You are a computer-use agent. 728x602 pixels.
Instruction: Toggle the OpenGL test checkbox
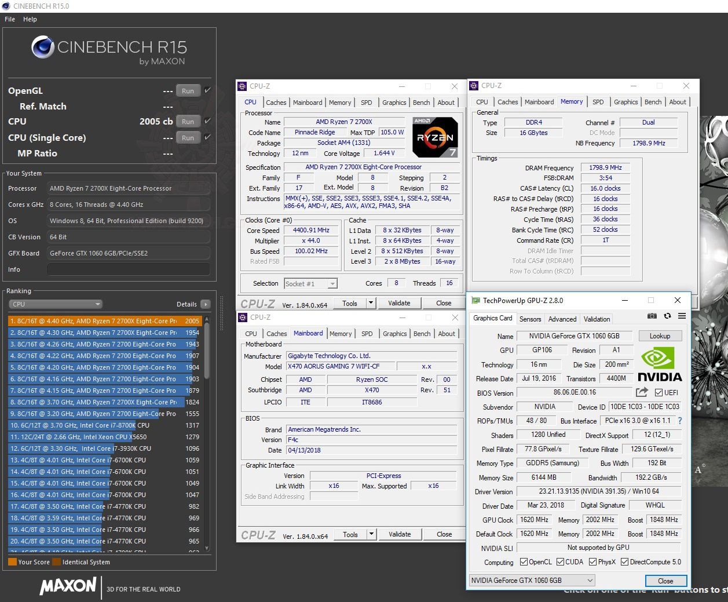point(207,90)
